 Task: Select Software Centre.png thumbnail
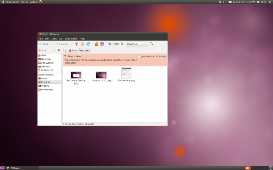(76, 75)
